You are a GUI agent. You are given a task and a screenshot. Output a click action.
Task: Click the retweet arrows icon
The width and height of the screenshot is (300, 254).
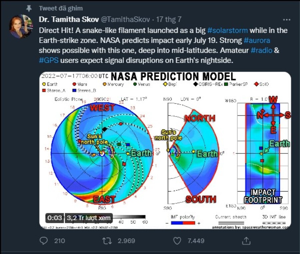point(107,241)
